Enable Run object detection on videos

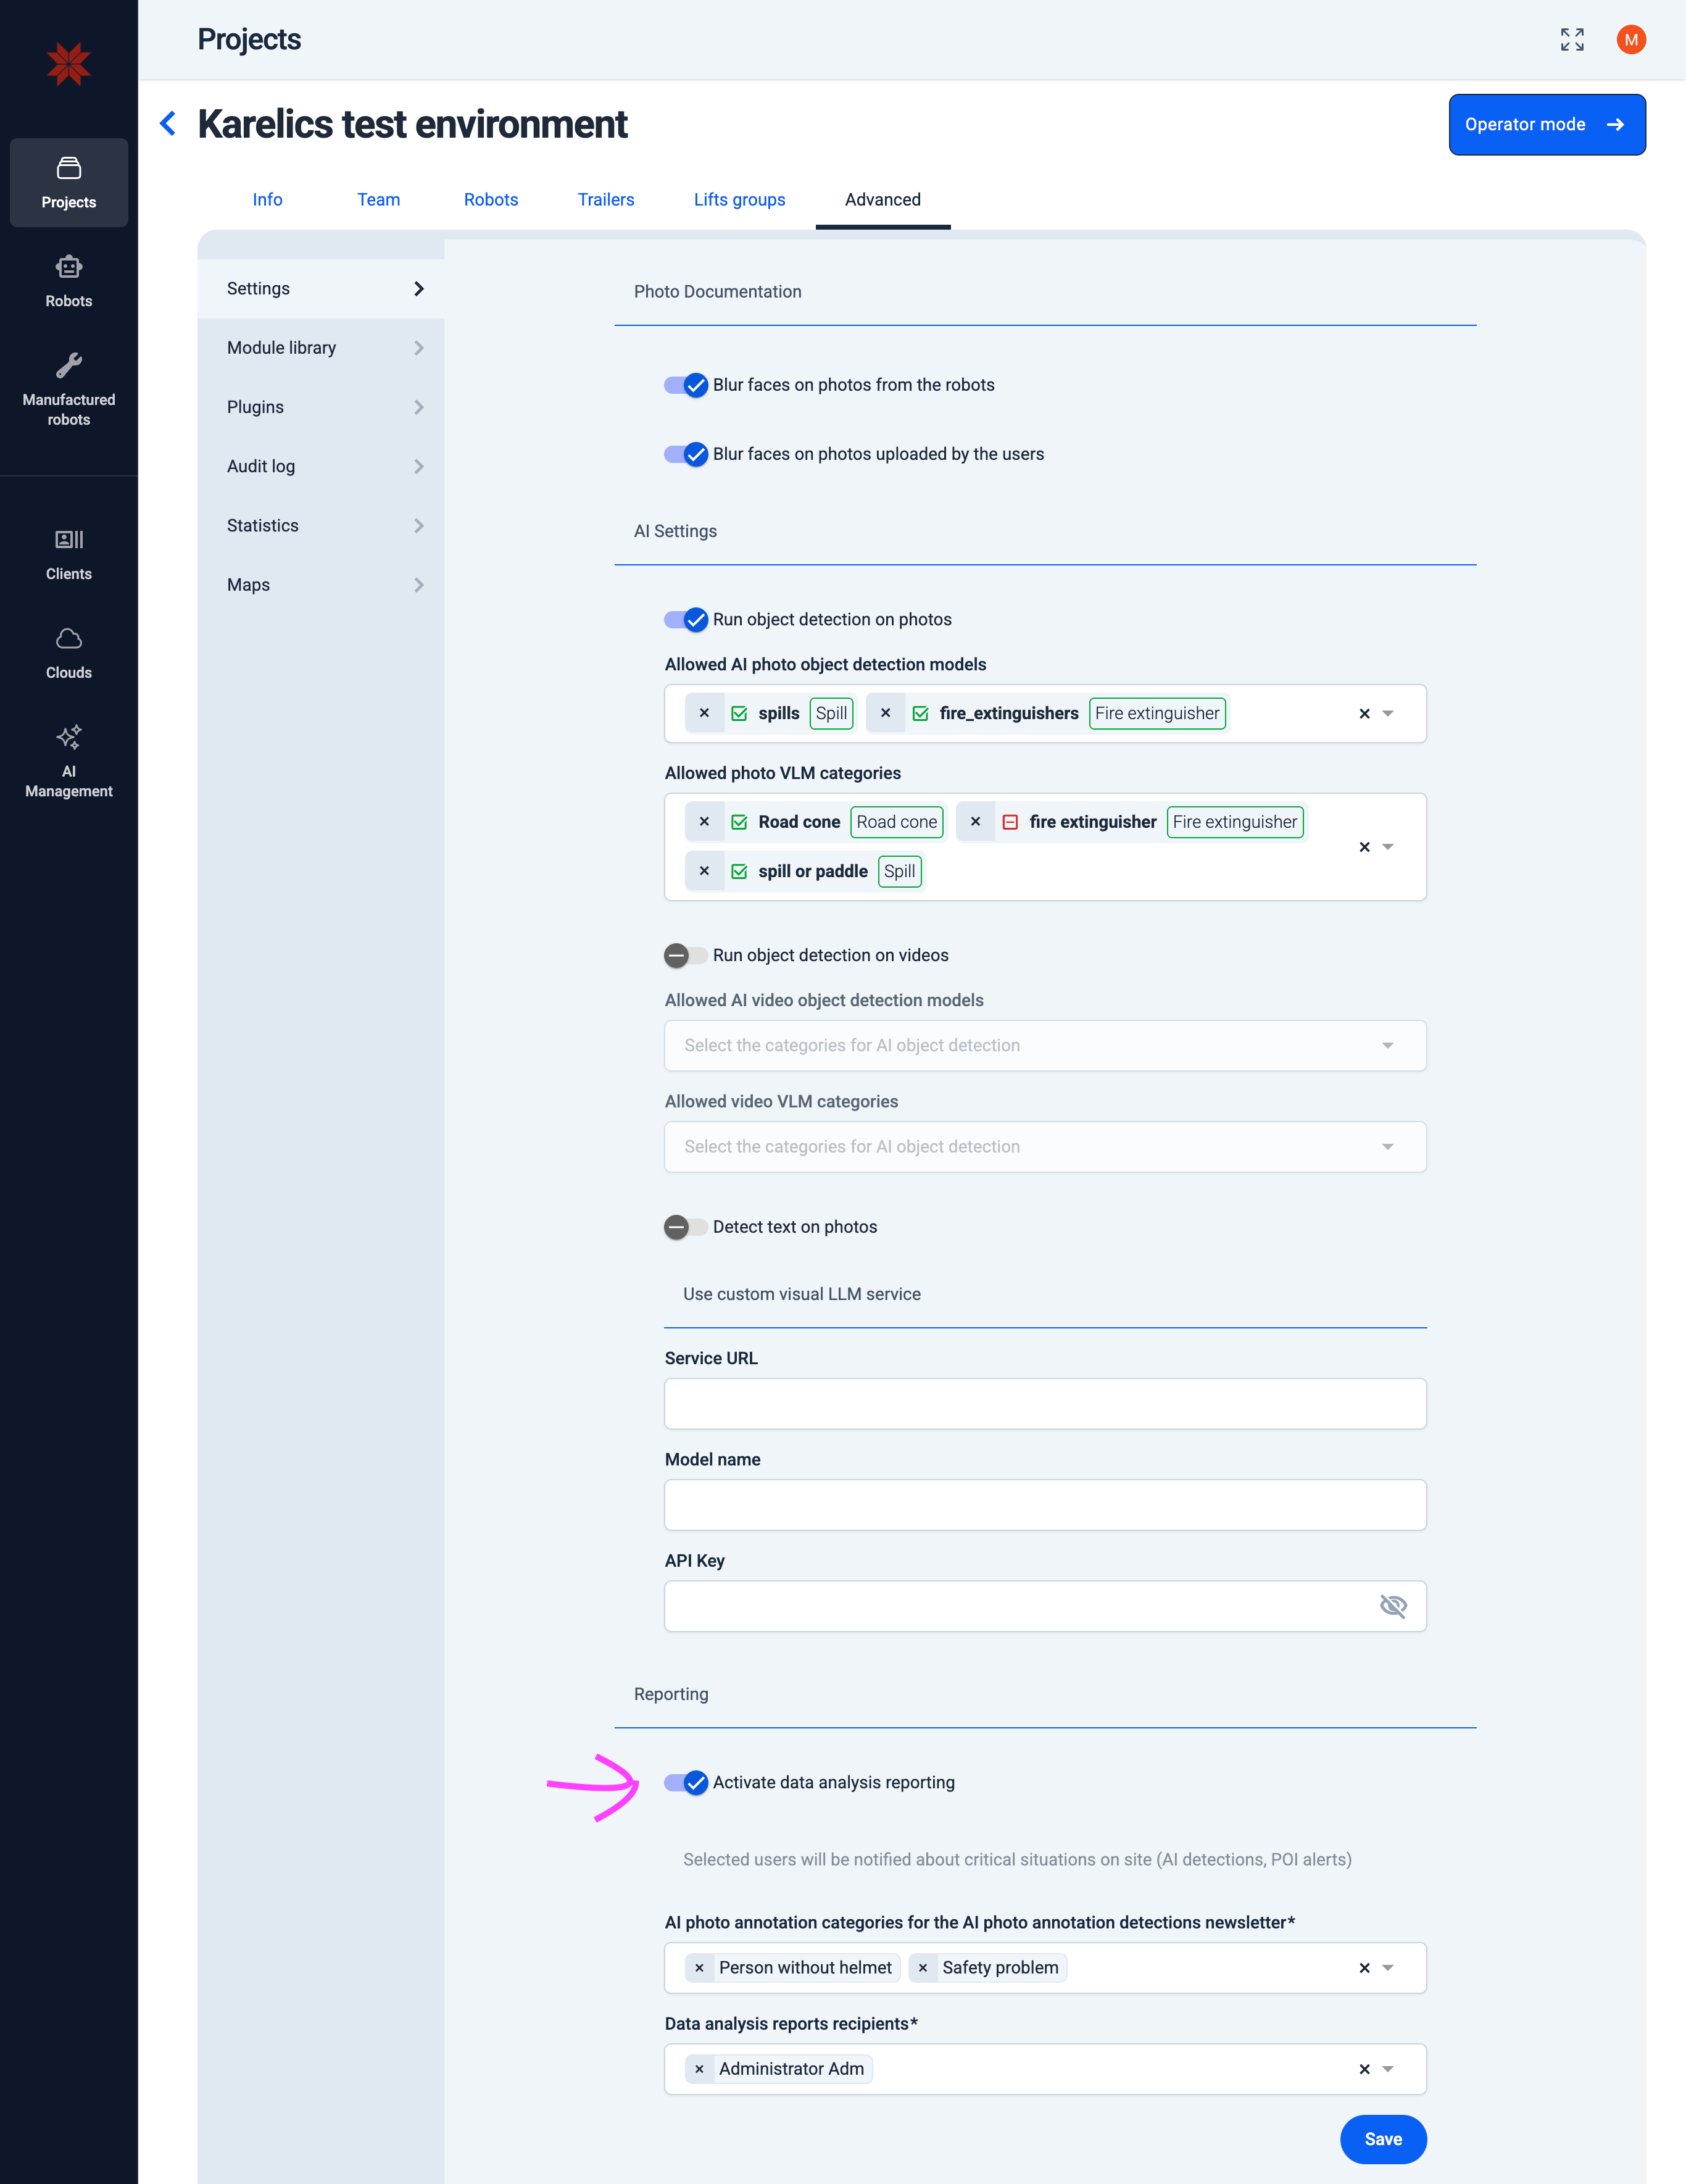coord(685,955)
